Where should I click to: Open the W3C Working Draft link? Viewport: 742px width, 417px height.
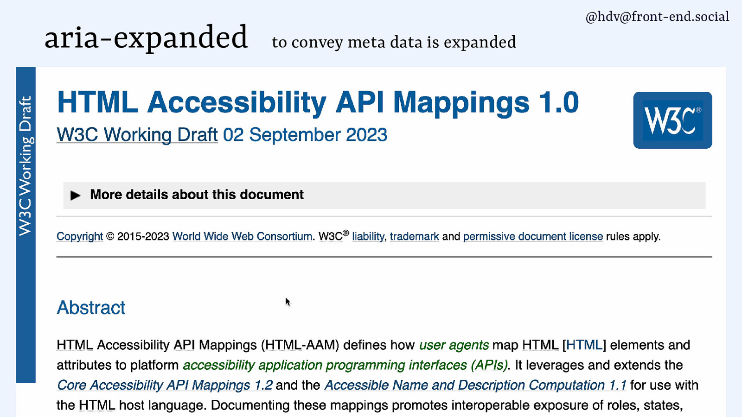click(137, 135)
